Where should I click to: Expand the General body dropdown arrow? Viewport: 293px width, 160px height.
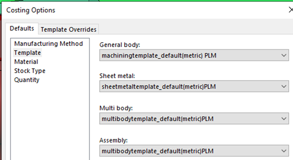coord(284,55)
